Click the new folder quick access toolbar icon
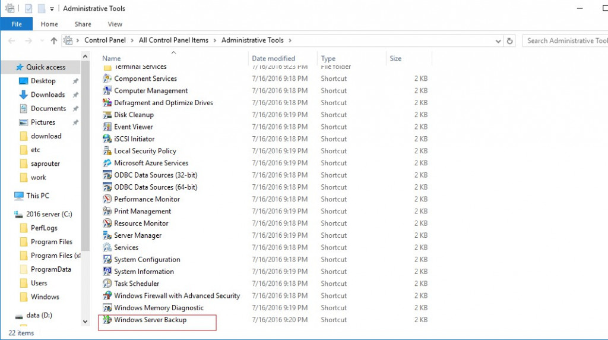This screenshot has height=340, width=608. (x=41, y=8)
